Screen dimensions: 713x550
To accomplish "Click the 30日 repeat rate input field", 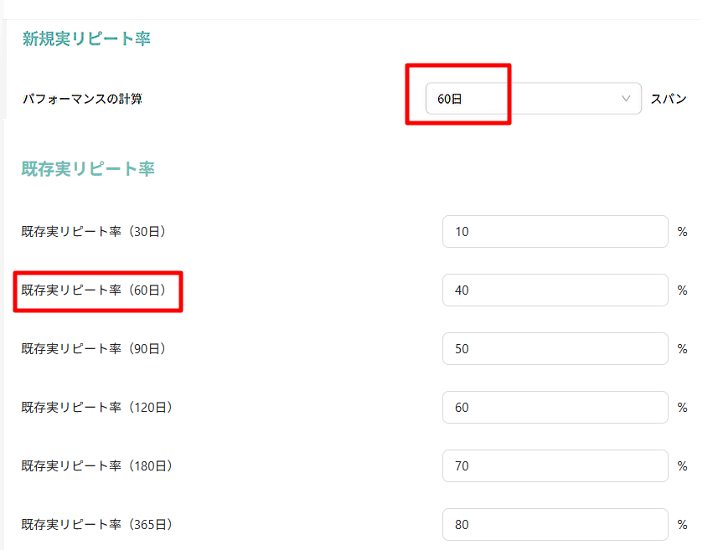I will tap(555, 232).
